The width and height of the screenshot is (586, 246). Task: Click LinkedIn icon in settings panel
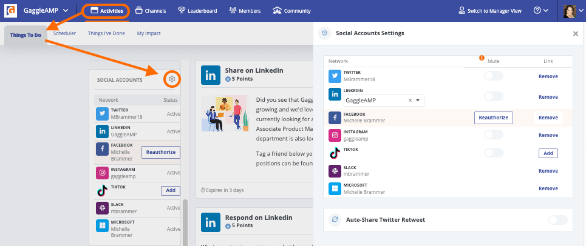coord(335,94)
